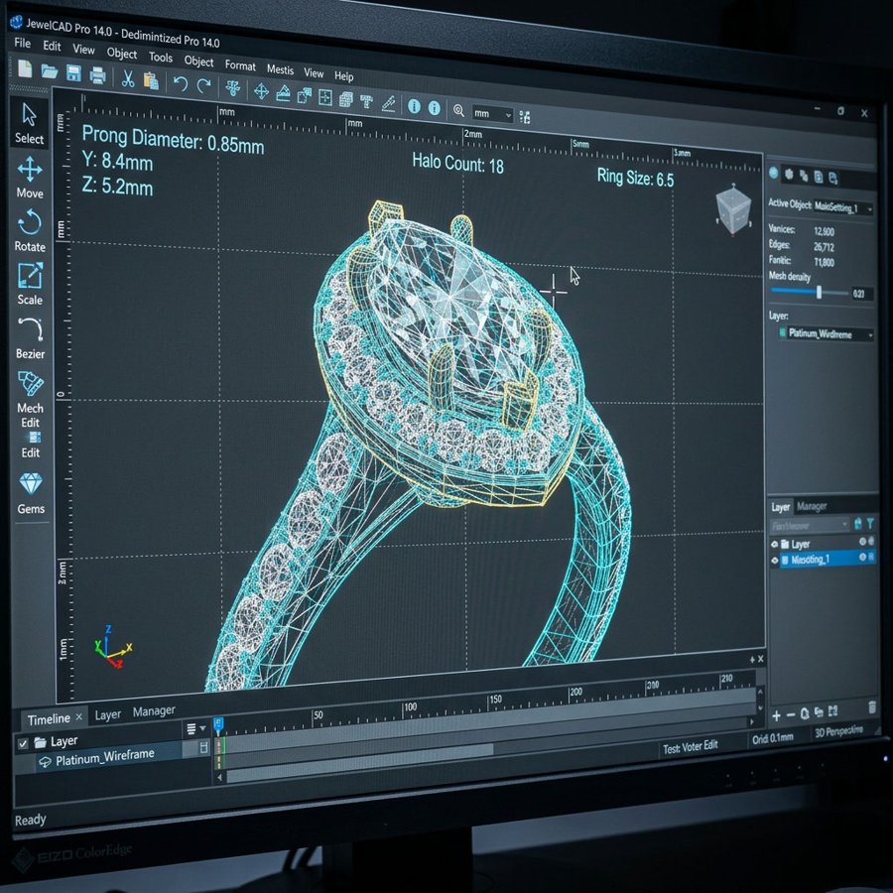Click the blue timeline playhead marker
This screenshot has height=893, width=893.
217,724
